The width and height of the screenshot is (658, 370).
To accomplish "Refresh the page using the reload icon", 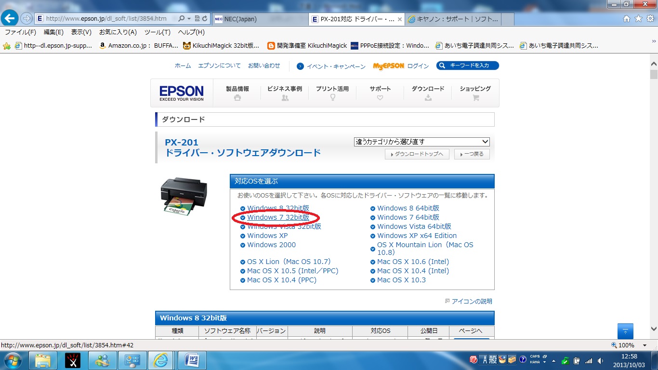I will 205,19.
